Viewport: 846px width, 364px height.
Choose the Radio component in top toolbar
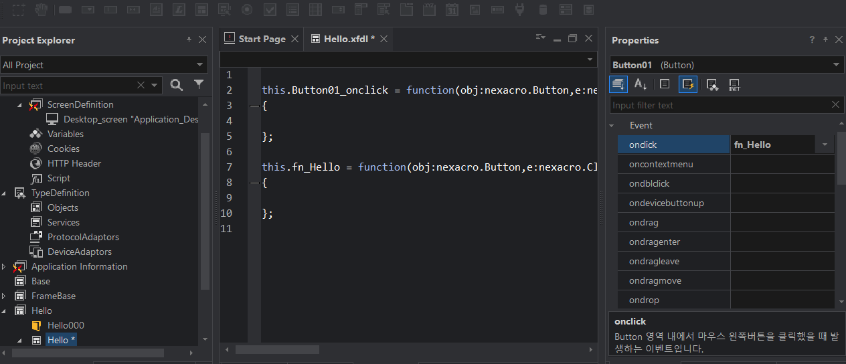pos(248,10)
